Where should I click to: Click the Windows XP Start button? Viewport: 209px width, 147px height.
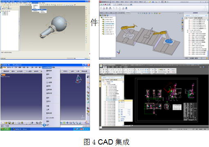coord(5,129)
